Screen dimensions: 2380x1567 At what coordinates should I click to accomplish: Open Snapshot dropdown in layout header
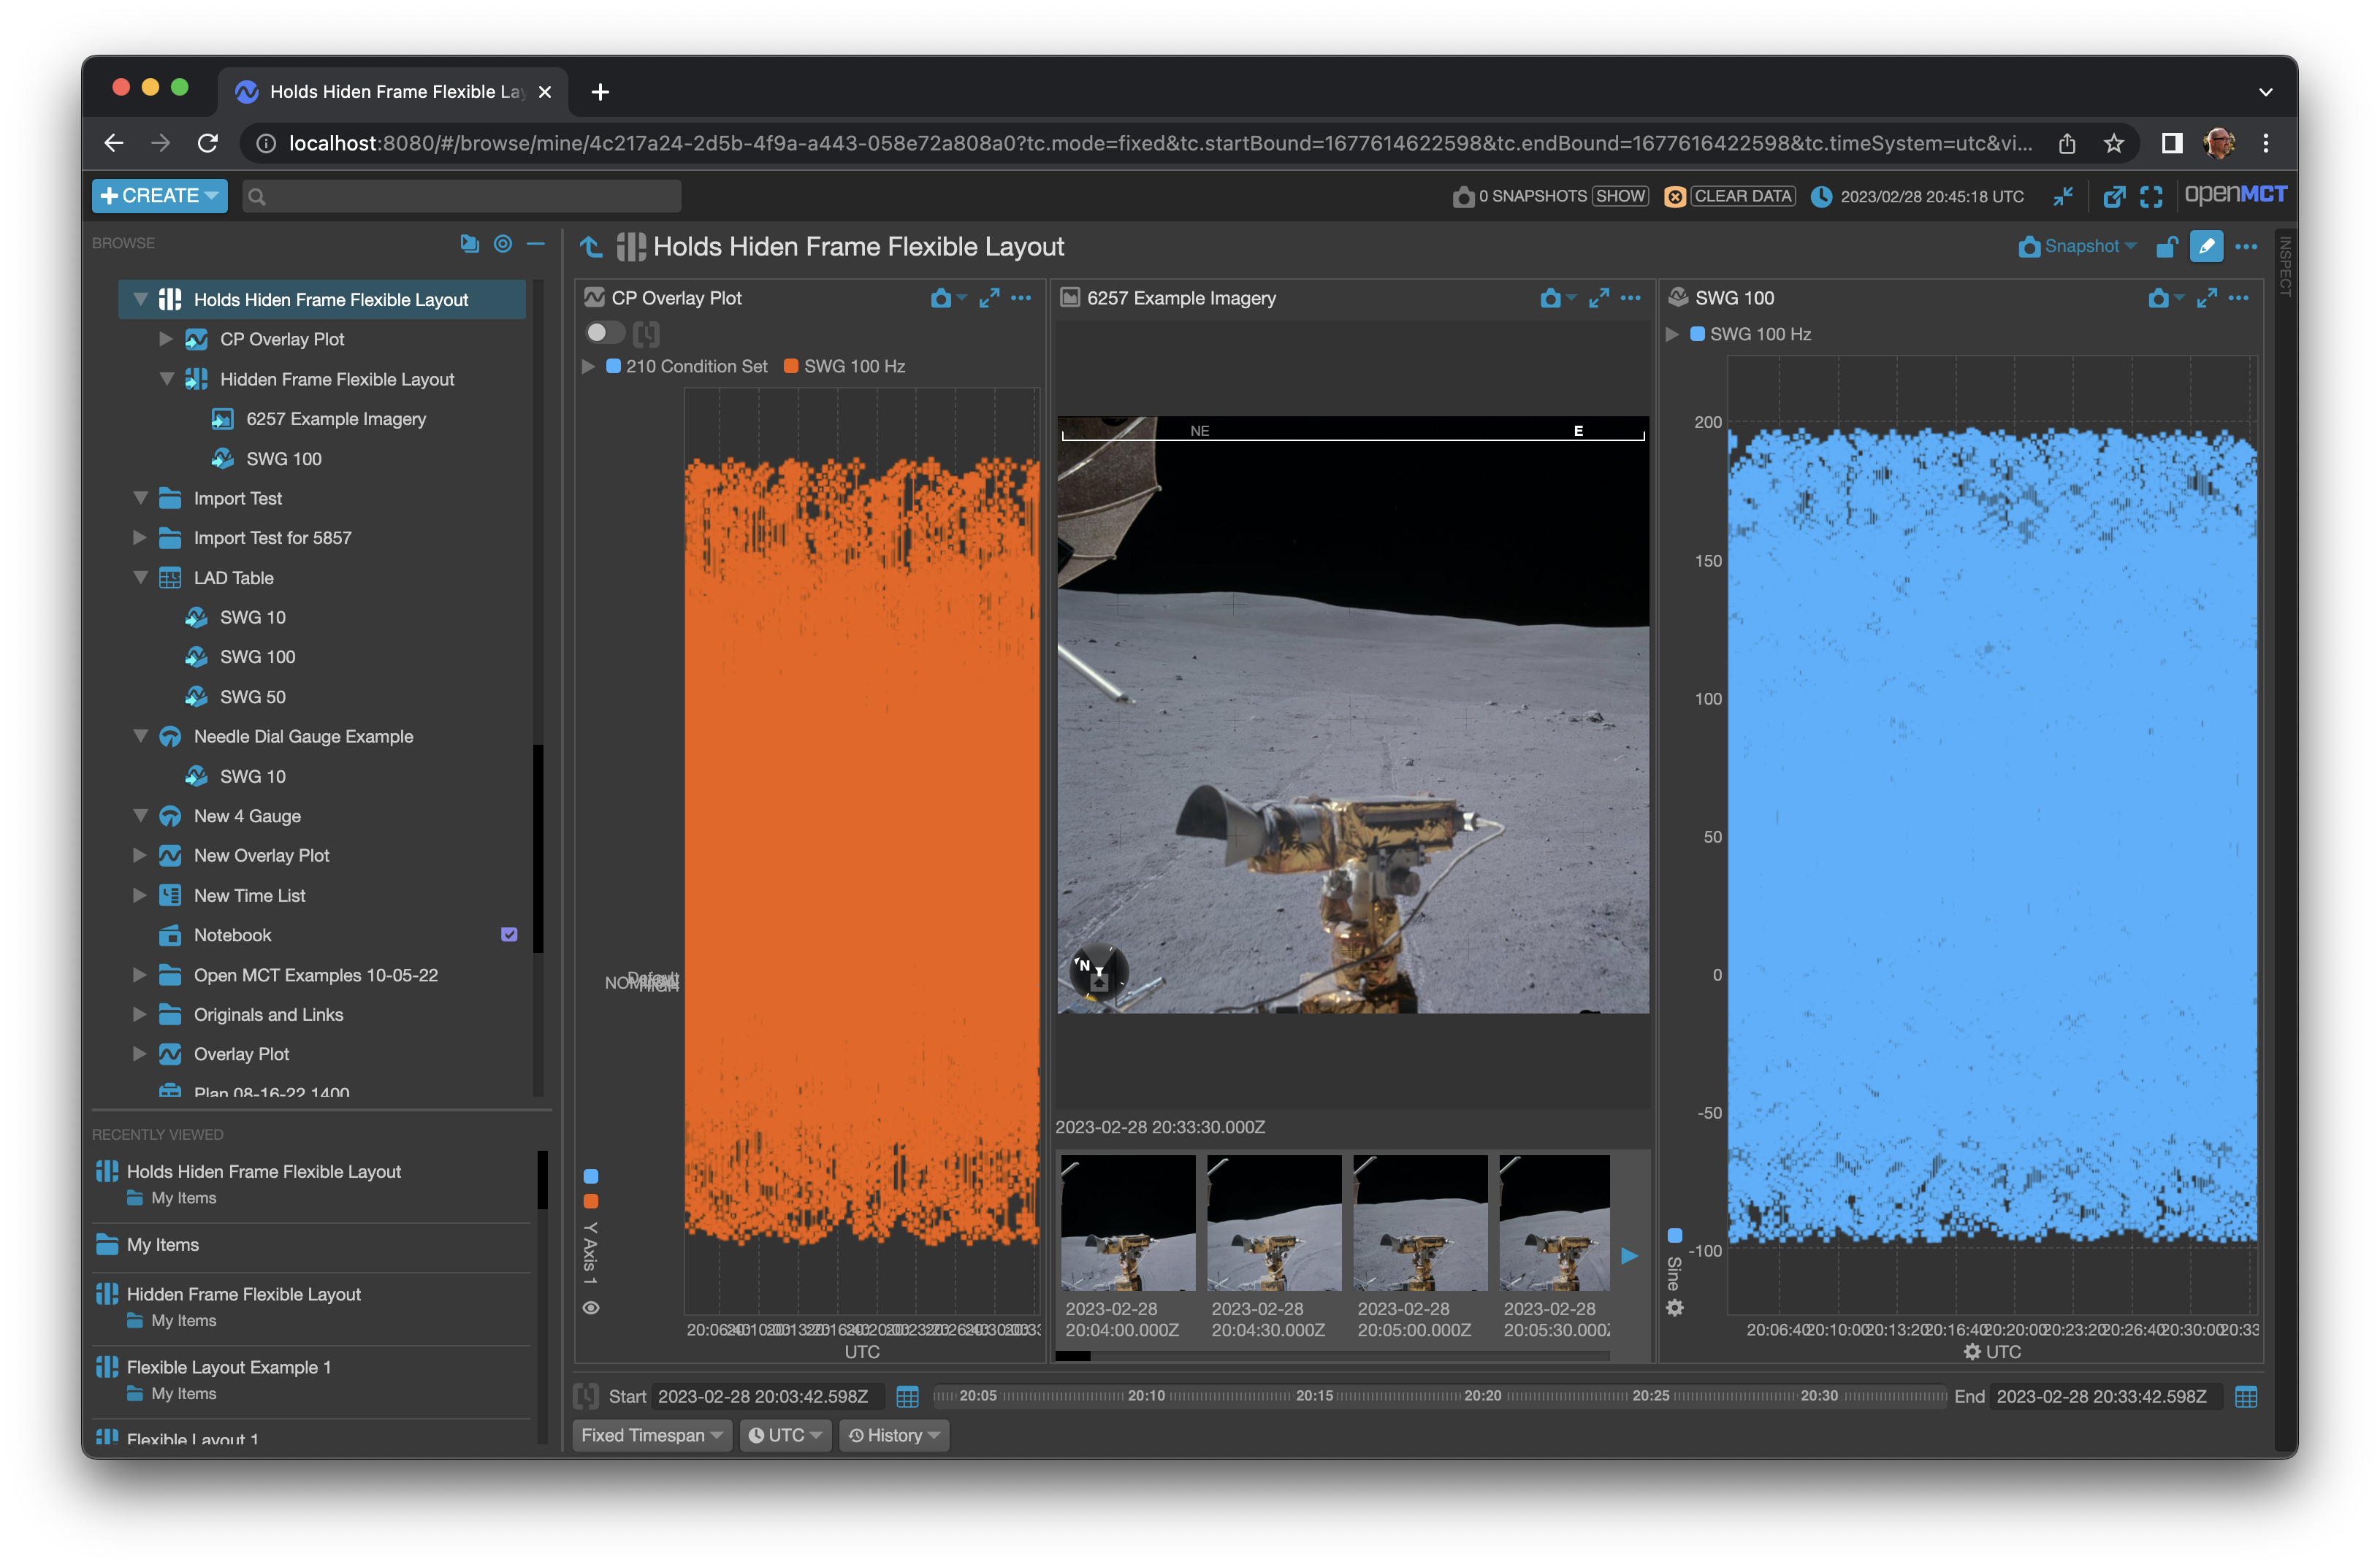(2077, 246)
